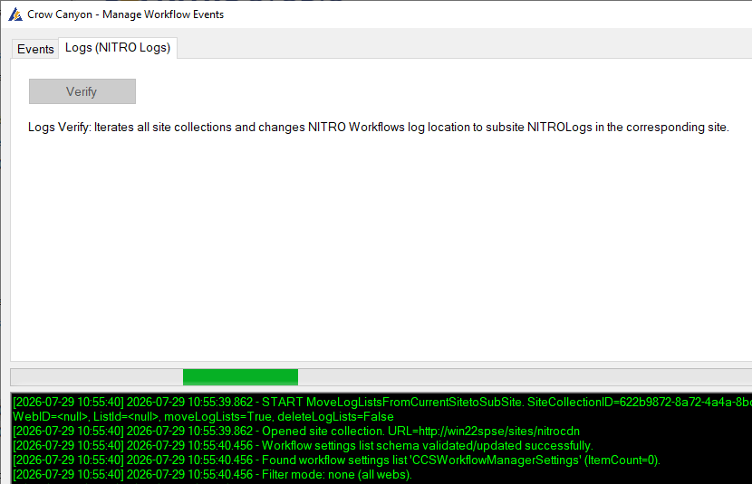Click the log line 'WebID=<null>, ListId=<null>'
752x484 pixels.
coord(203,416)
